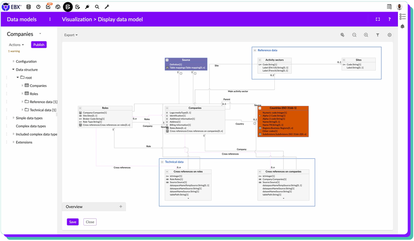Click the fit-to-view zoom icon in diagram toolbar

click(342, 35)
